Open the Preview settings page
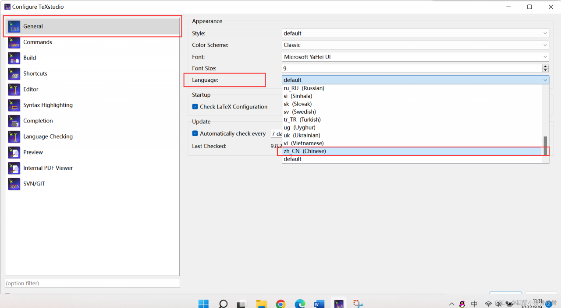Viewport: 561px width, 308px height. click(x=92, y=152)
